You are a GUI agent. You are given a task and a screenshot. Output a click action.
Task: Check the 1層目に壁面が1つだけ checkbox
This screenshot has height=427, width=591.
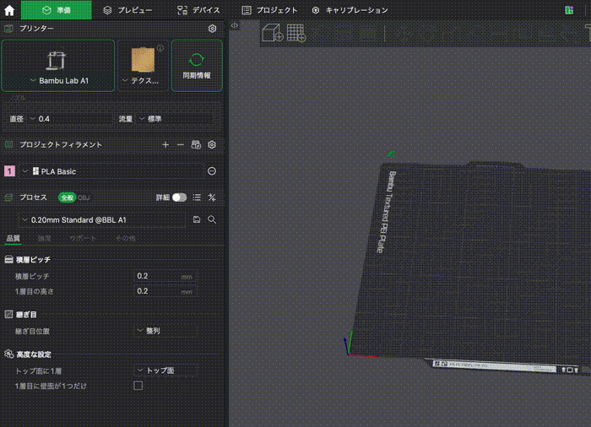pos(138,386)
